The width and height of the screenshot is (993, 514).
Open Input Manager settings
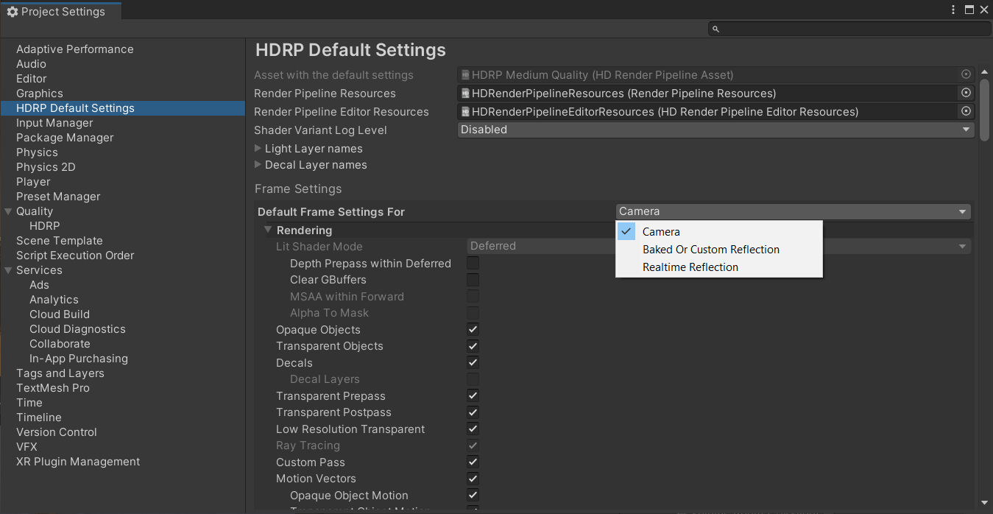54,123
